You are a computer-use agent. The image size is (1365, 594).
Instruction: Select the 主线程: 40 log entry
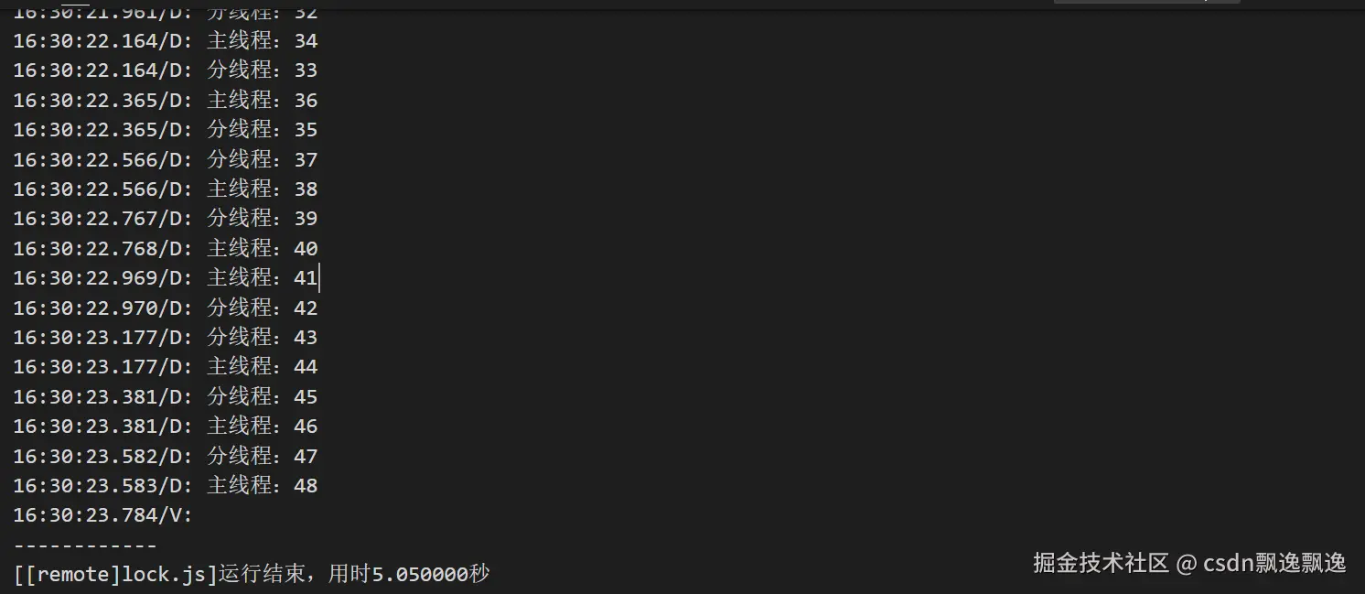[165, 249]
